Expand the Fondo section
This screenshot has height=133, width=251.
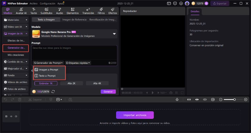[15, 75]
